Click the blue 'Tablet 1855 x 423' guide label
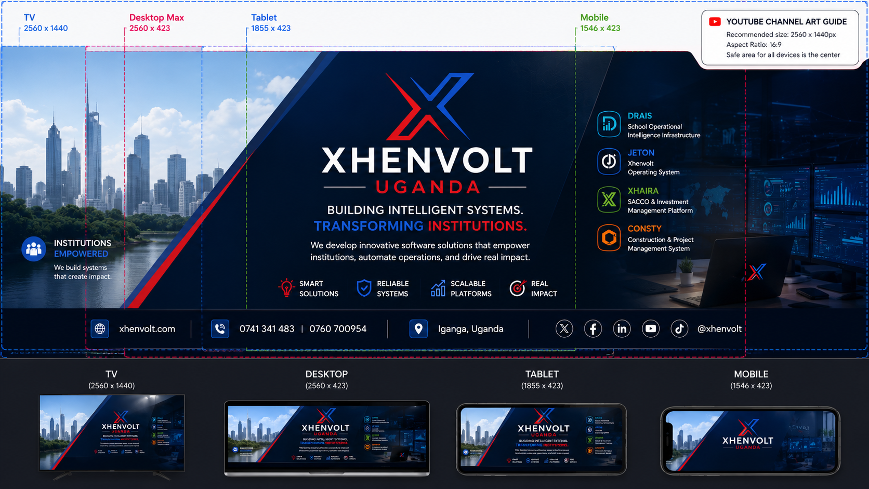Screen dimensions: 869x489 pyautogui.click(x=271, y=23)
